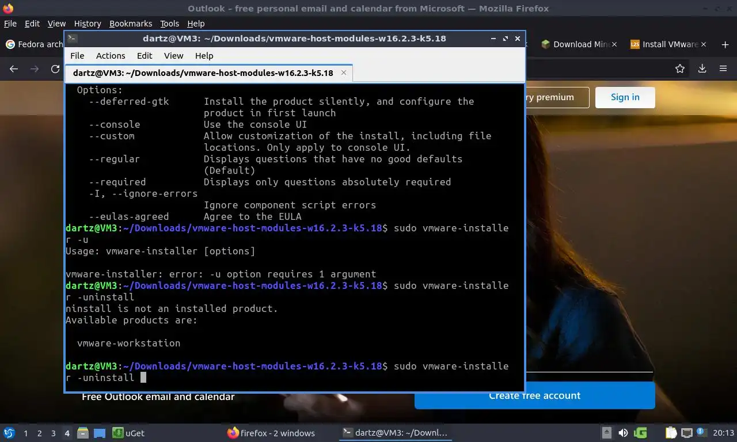737x442 pixels.
Task: Switch to workspace 2
Action: 39,433
